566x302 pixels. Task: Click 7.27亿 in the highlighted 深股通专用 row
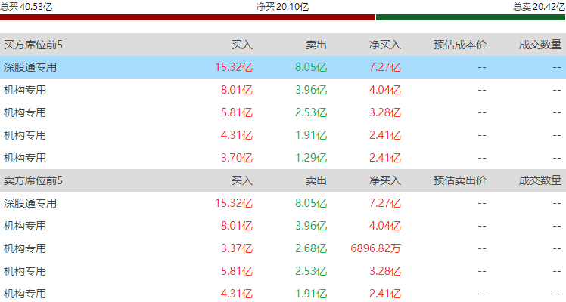point(385,67)
